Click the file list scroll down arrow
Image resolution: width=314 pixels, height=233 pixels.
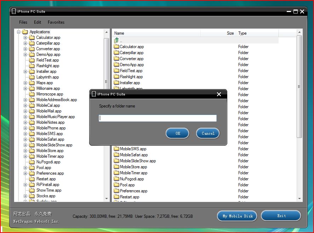(299, 199)
